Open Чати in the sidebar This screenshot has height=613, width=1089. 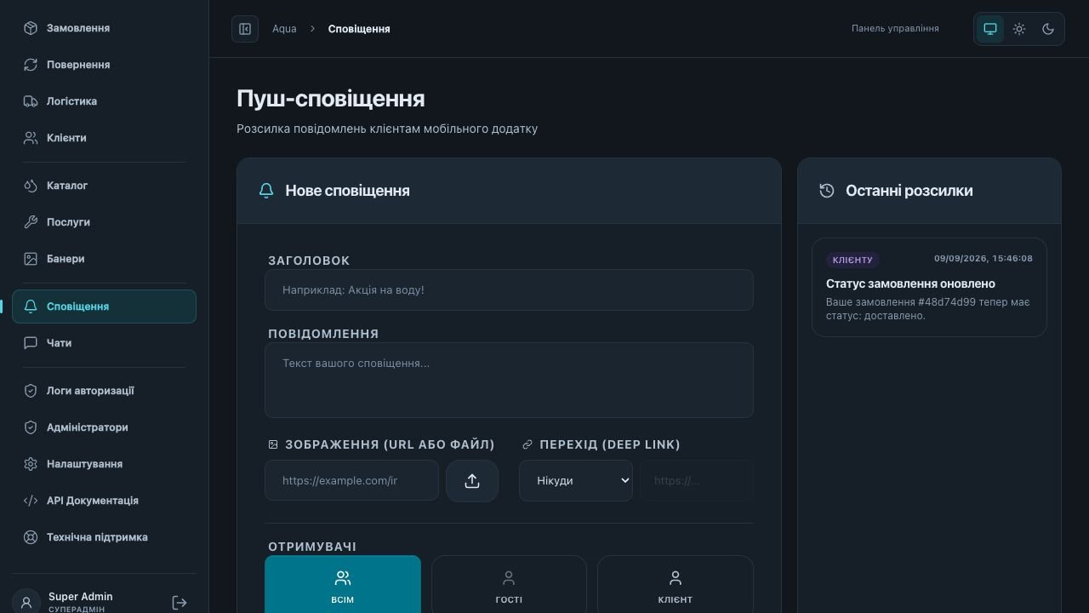104,343
